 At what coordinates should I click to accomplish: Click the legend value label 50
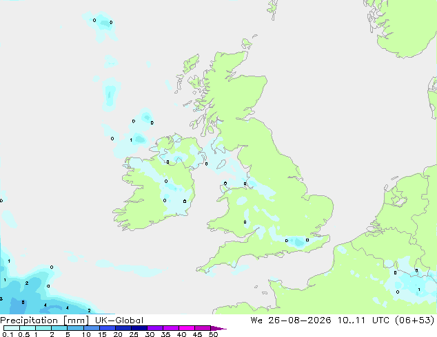tap(213, 334)
